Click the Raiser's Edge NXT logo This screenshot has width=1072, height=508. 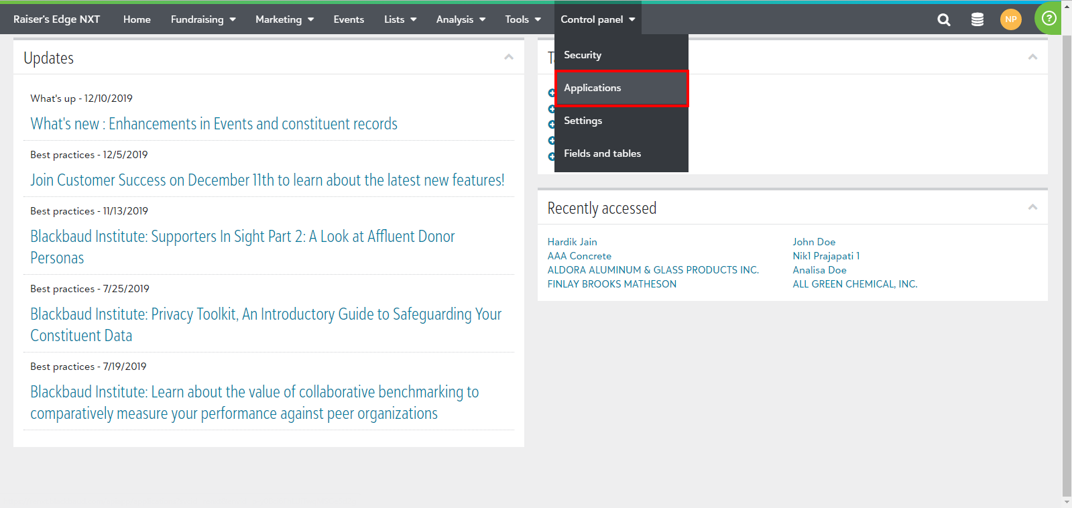(x=56, y=19)
